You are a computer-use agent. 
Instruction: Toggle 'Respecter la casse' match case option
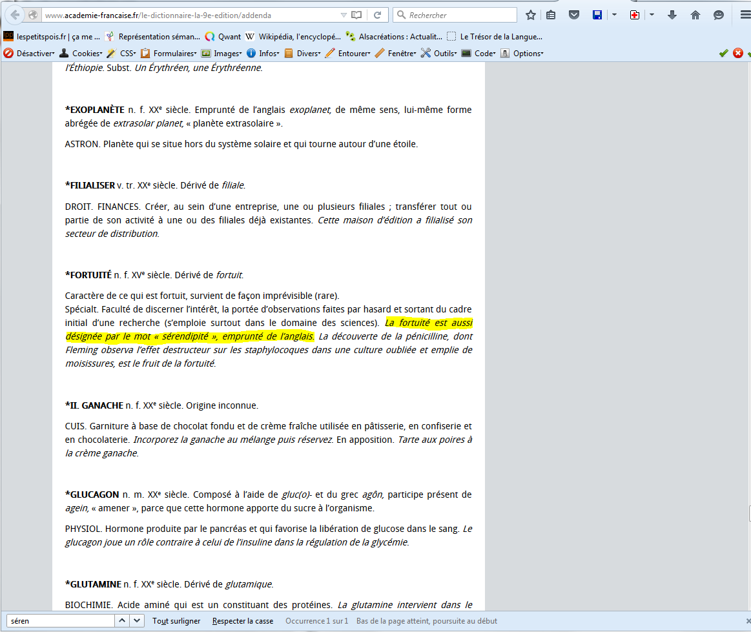coord(242,621)
